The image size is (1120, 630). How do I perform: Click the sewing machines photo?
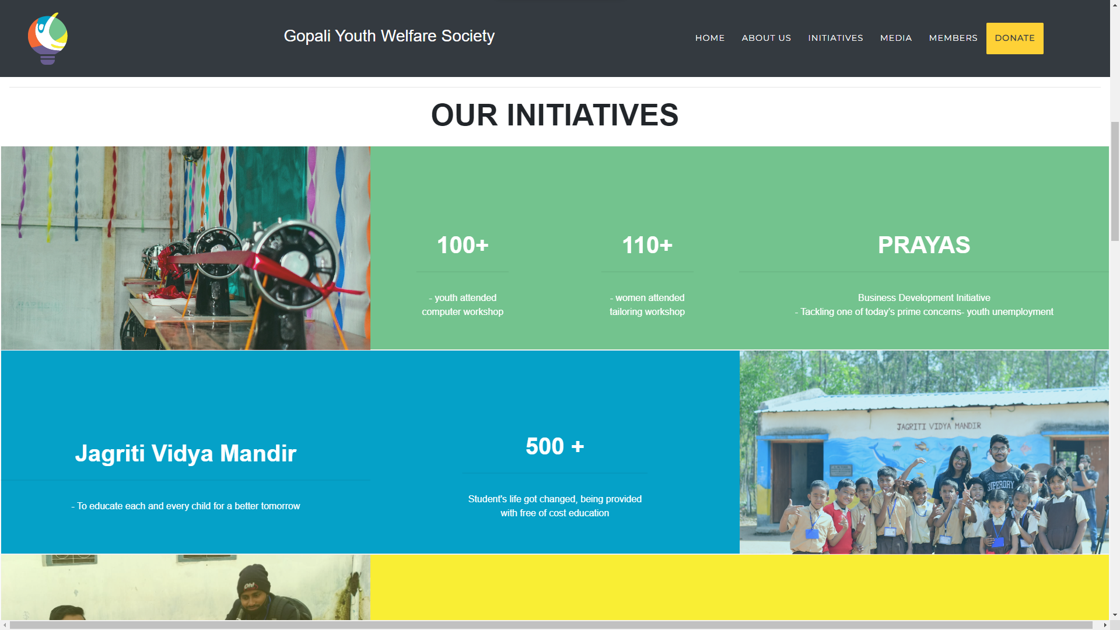[x=185, y=248]
